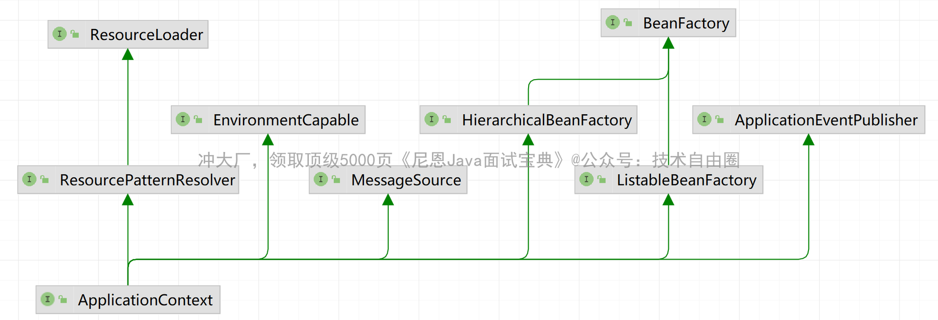
Task: Click the ApplicationContext interface icon
Action: (x=47, y=299)
